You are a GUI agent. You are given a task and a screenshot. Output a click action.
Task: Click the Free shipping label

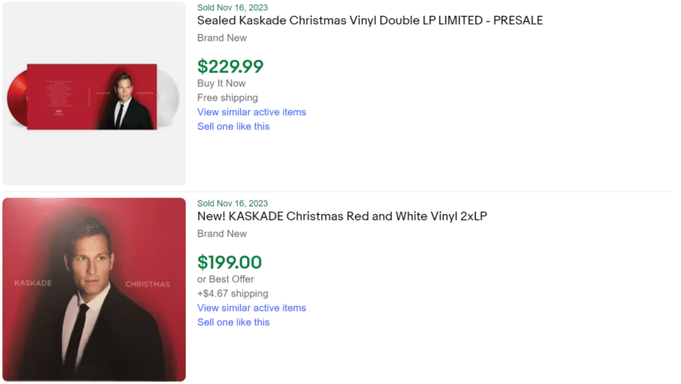(x=227, y=98)
